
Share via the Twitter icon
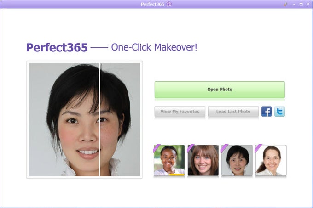coord(279,111)
